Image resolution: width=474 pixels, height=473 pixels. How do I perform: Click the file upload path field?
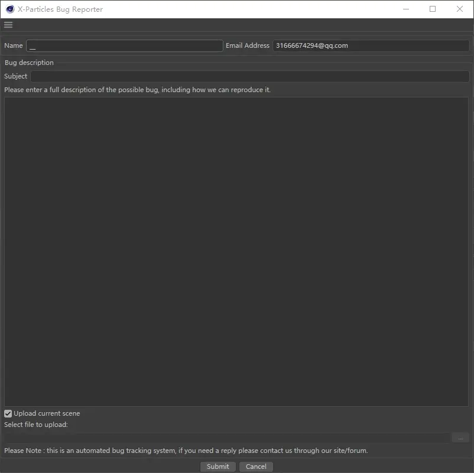coord(227,438)
